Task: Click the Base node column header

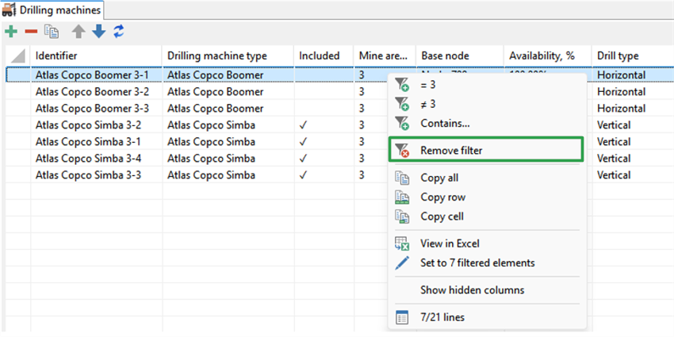Action: pyautogui.click(x=460, y=56)
